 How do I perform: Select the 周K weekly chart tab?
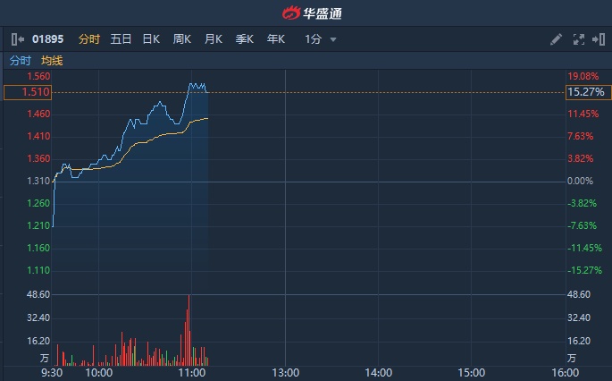(182, 39)
